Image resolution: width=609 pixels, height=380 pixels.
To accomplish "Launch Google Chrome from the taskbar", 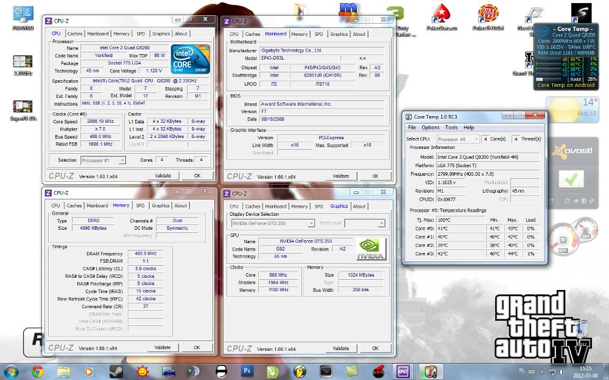I will [38, 371].
